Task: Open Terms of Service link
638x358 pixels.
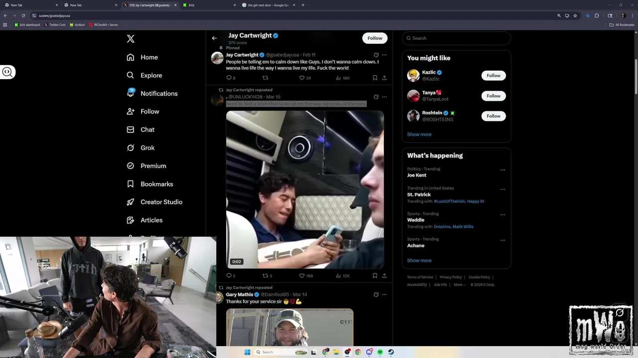Action: click(x=420, y=277)
